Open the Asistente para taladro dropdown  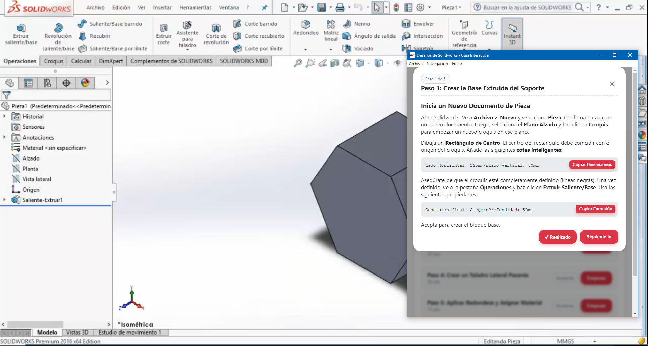(187, 50)
